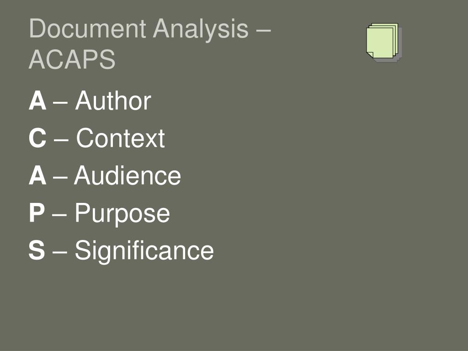
Task: Select the word "Document" in the title
Action: pos(87,29)
